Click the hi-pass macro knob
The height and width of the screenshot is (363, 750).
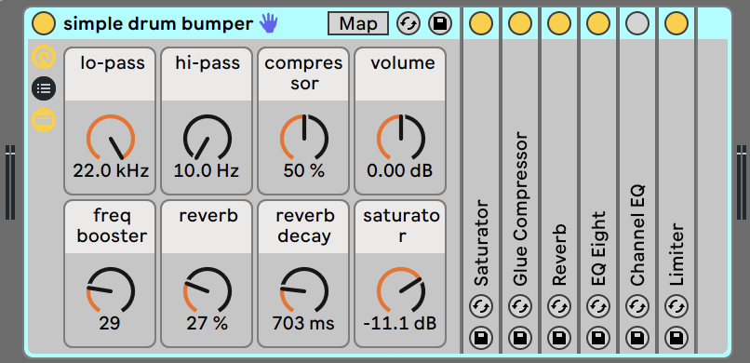click(x=208, y=137)
